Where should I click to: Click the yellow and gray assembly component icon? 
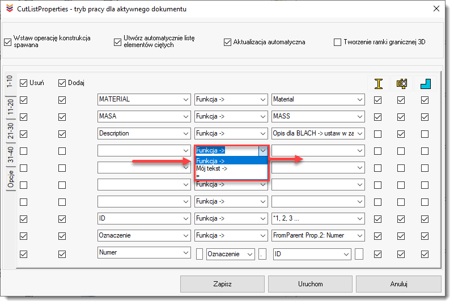[x=402, y=83]
